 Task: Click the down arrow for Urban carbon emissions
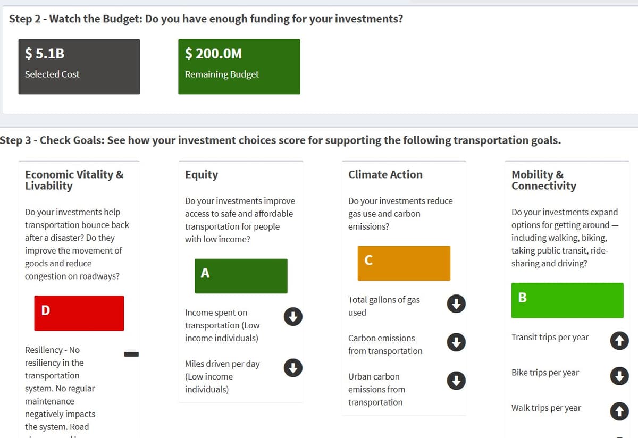click(x=456, y=381)
